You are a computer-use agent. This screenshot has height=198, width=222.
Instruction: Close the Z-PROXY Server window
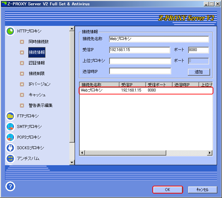pyautogui.click(x=217, y=4)
